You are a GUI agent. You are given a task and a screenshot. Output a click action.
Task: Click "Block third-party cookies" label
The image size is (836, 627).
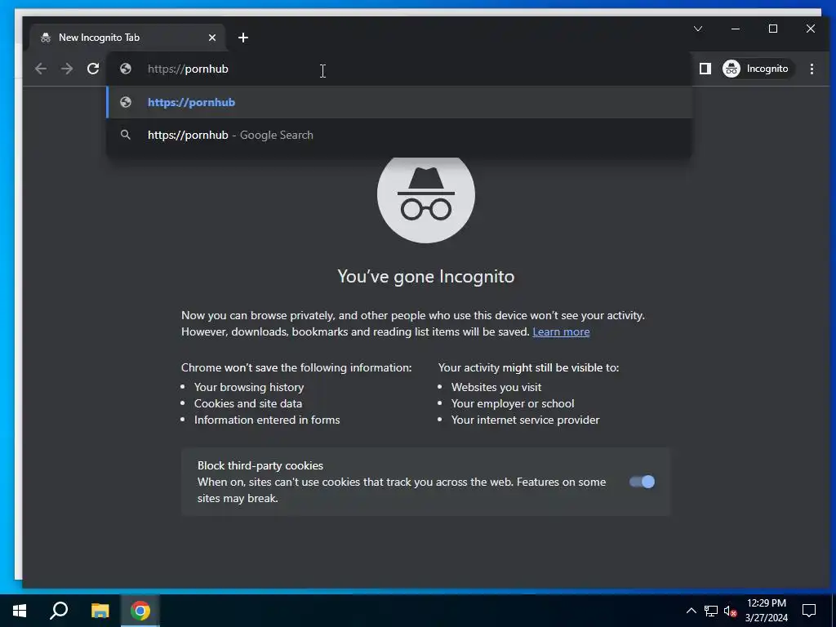260,465
